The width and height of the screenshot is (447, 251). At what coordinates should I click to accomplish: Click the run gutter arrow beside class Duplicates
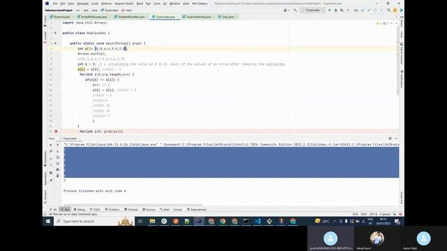[56, 33]
